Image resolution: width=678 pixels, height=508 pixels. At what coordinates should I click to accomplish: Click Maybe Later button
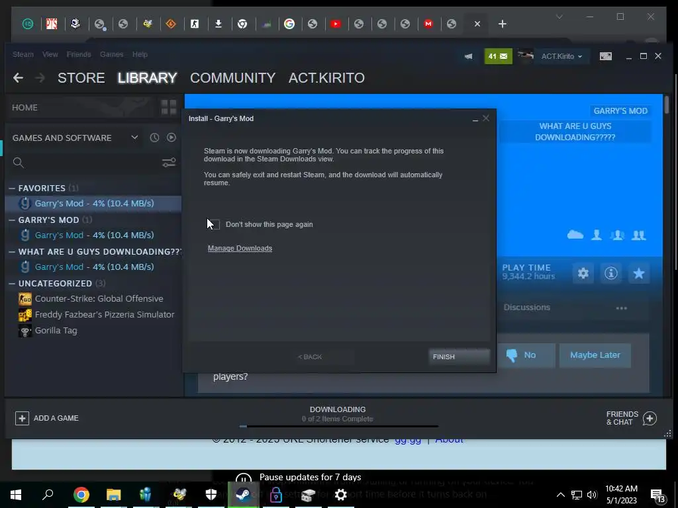(x=595, y=355)
